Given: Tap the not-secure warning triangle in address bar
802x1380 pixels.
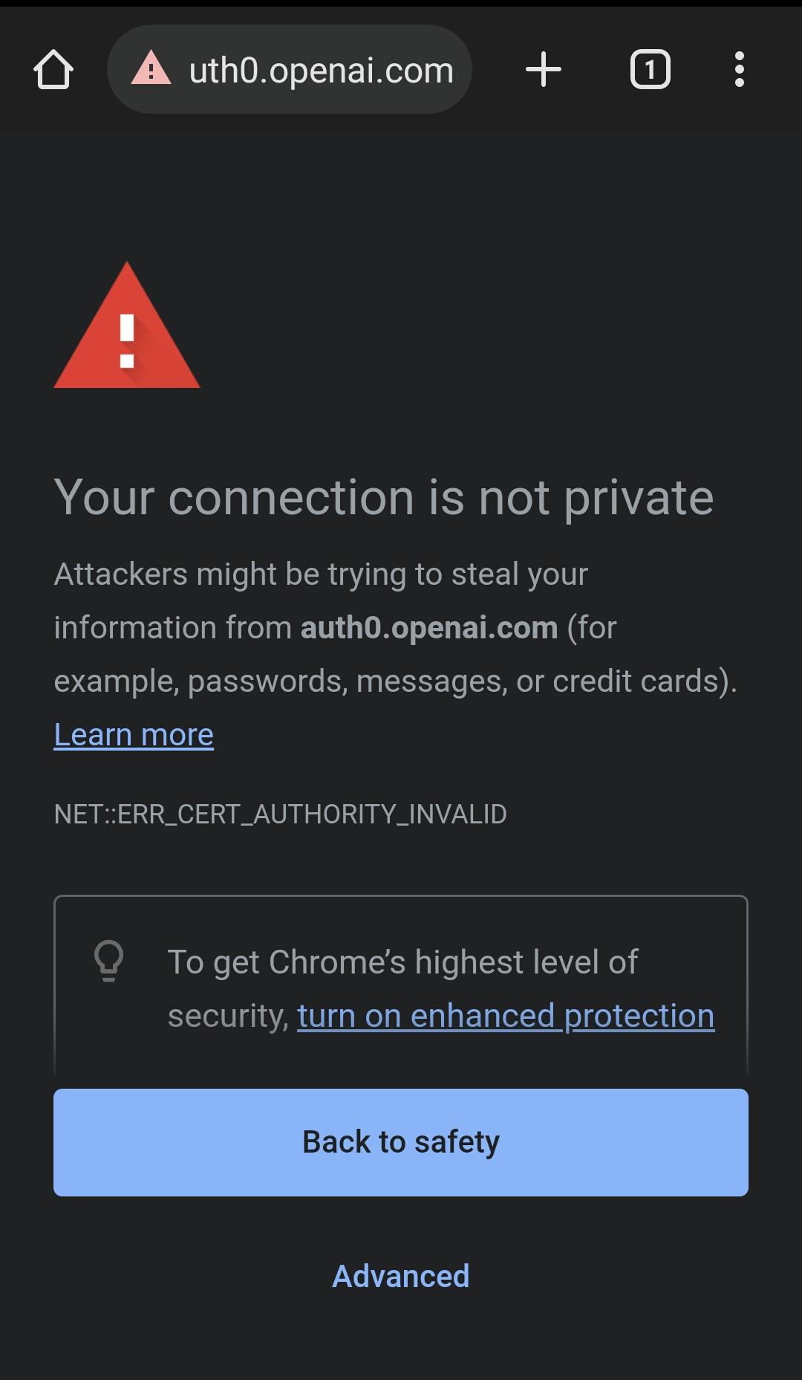Looking at the screenshot, I should click(151, 68).
